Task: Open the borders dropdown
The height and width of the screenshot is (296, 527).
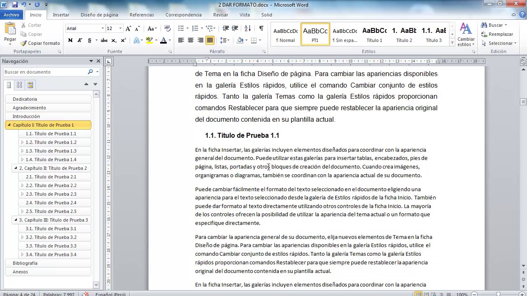Action: click(261, 40)
